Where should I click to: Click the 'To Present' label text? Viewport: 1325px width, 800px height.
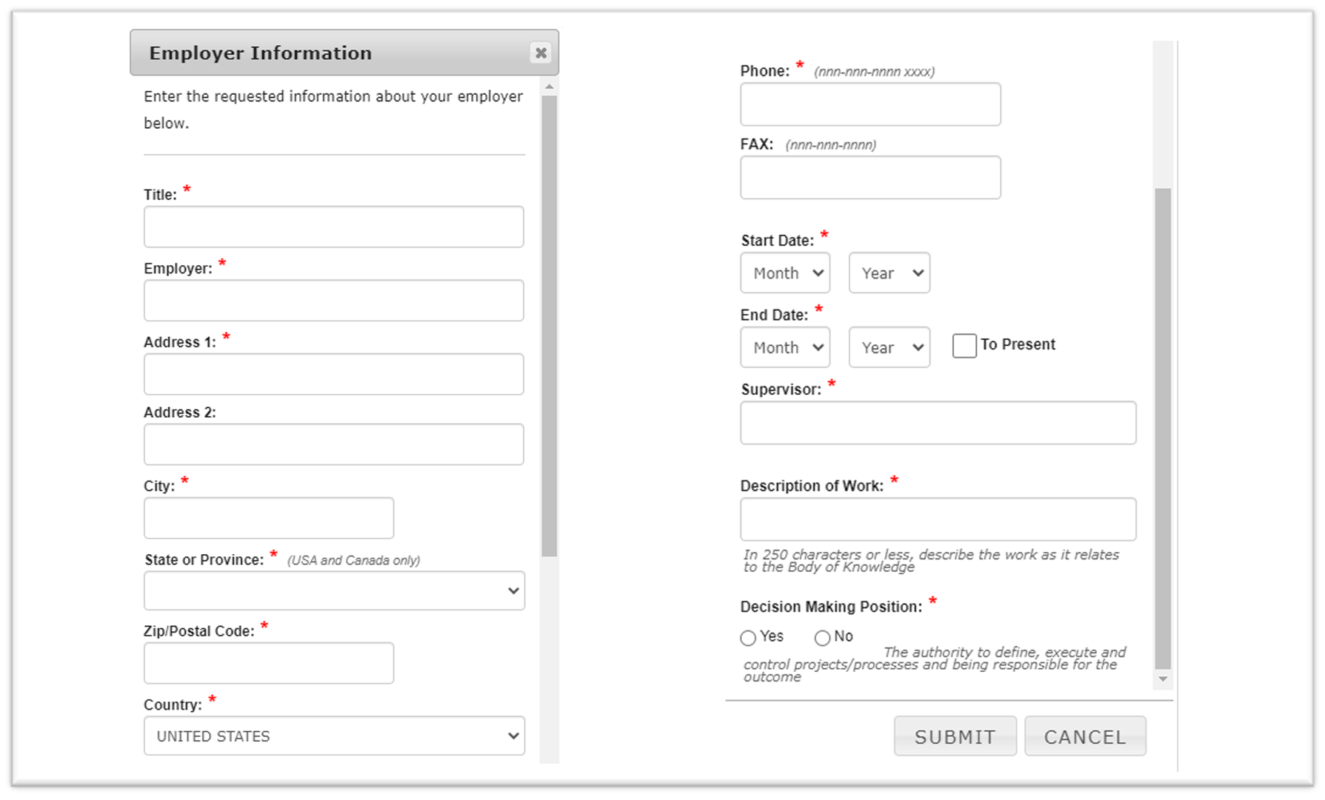point(1018,344)
